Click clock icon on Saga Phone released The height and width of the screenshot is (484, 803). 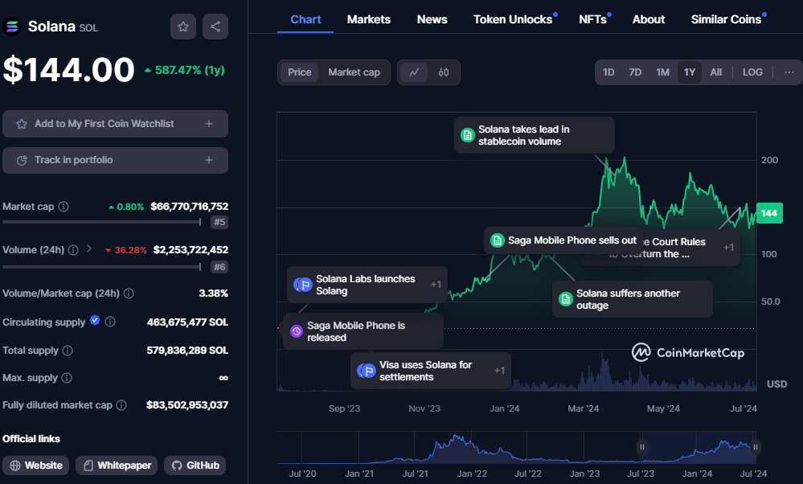tap(297, 331)
